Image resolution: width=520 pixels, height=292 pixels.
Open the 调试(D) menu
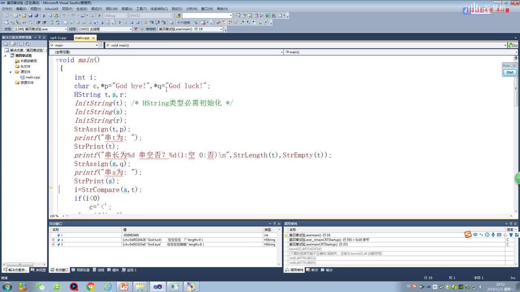pyautogui.click(x=96, y=9)
